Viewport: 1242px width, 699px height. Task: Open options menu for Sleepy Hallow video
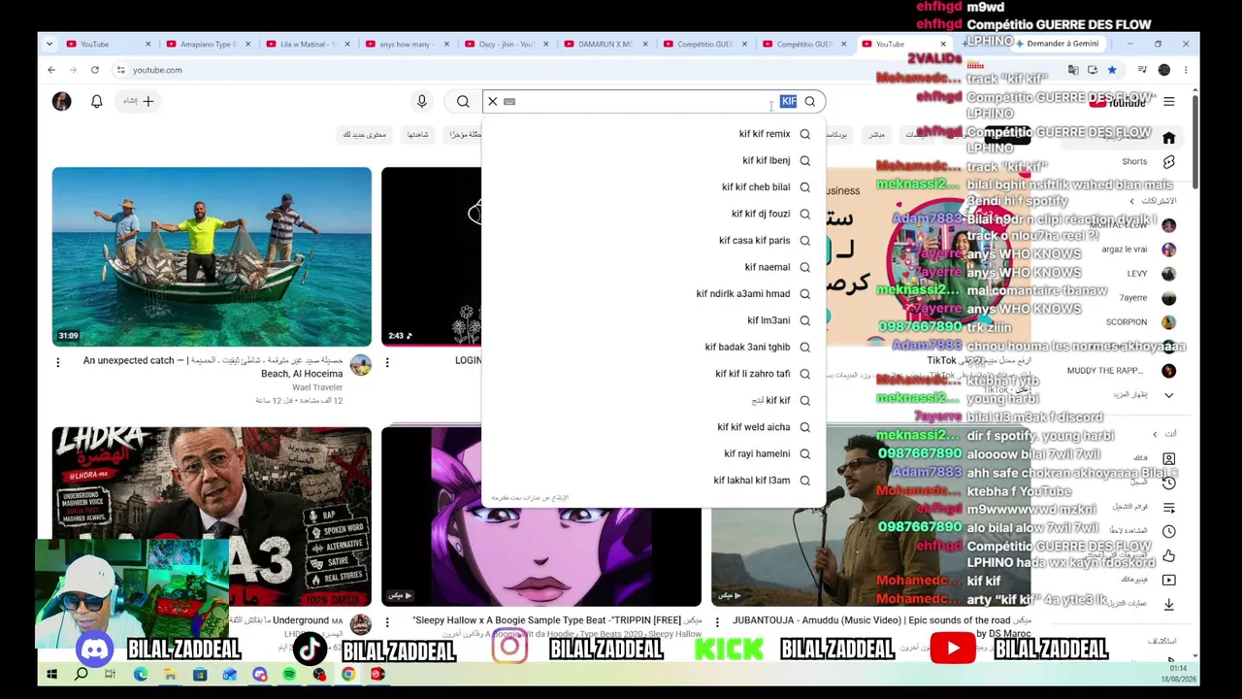387,622
